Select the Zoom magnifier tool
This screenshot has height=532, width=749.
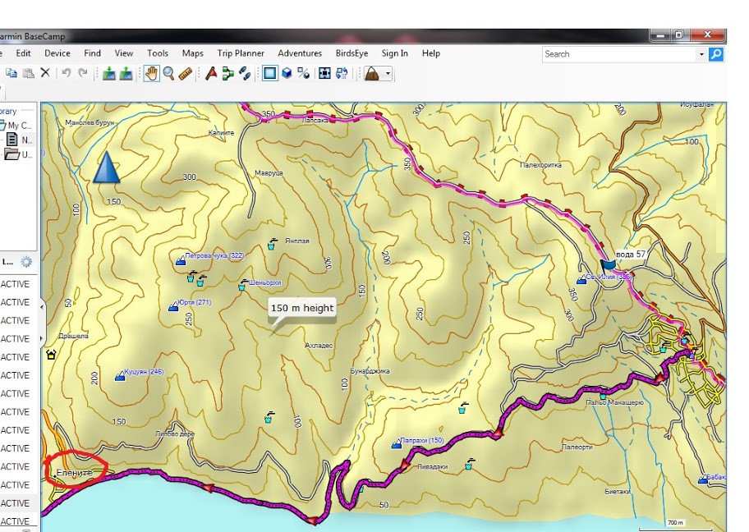tap(168, 73)
